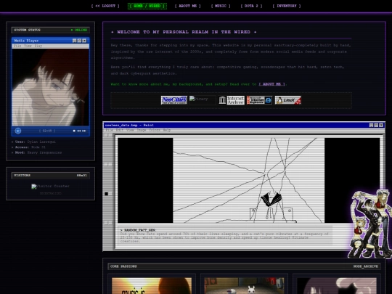The width and height of the screenshot is (392, 294).
Task: Open the MUSIC nav tab
Action: pyautogui.click(x=221, y=6)
